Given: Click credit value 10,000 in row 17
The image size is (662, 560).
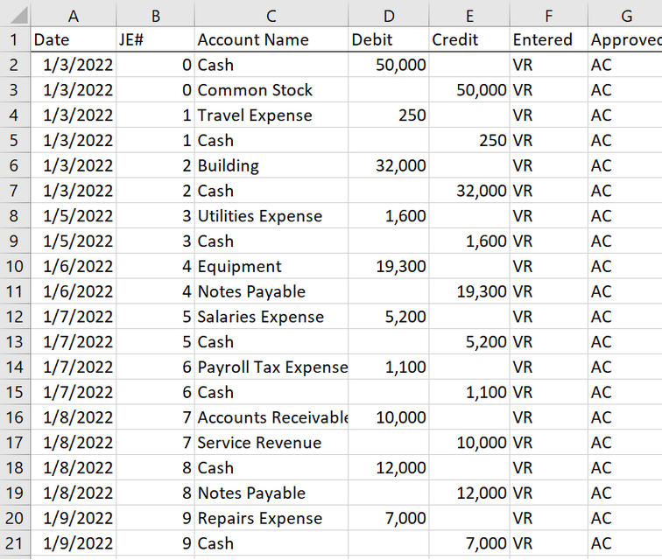Looking at the screenshot, I should click(469, 442).
